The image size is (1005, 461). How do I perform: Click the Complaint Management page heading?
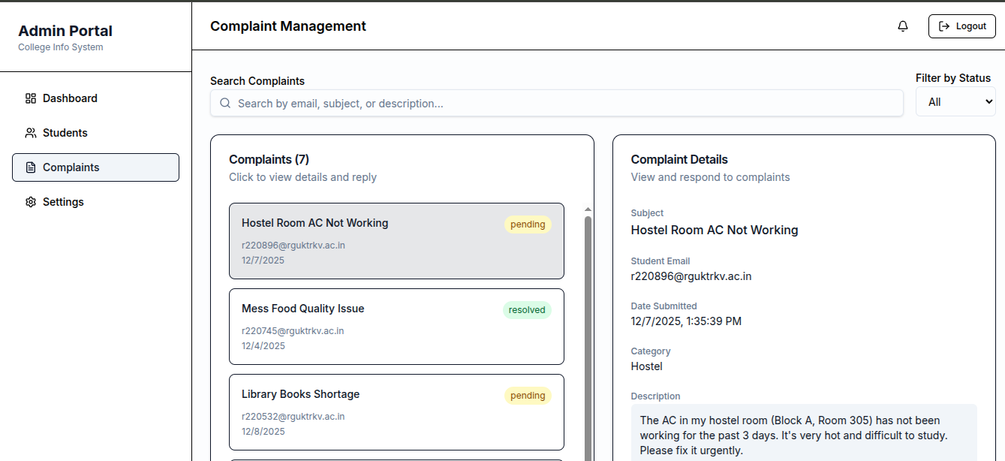click(288, 26)
